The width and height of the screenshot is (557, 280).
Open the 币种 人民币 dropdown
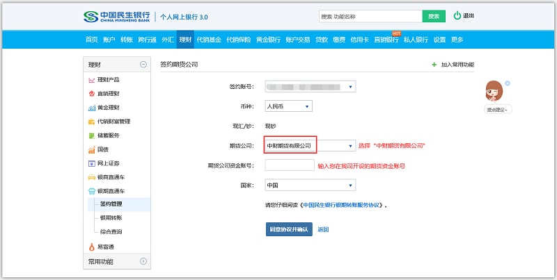pyautogui.click(x=307, y=106)
